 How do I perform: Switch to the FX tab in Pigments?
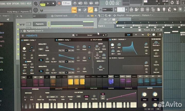tap(136, 35)
